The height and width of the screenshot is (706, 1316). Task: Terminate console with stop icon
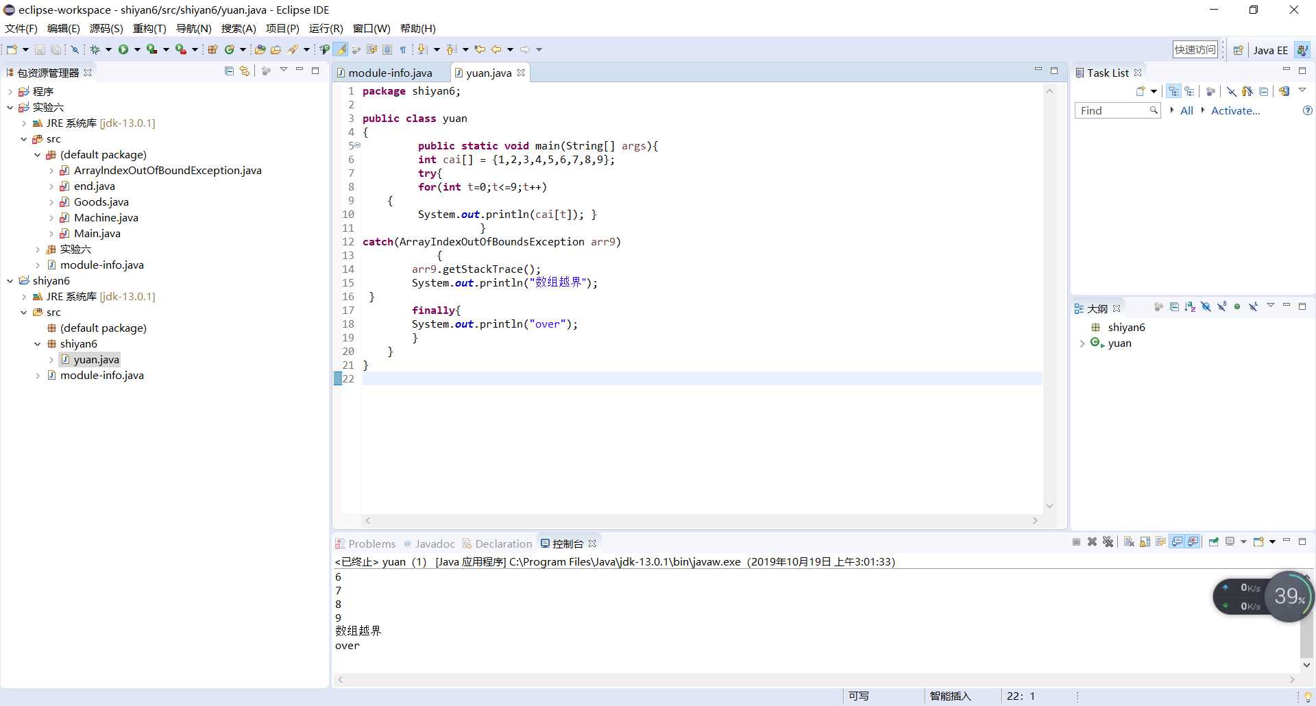1076,542
